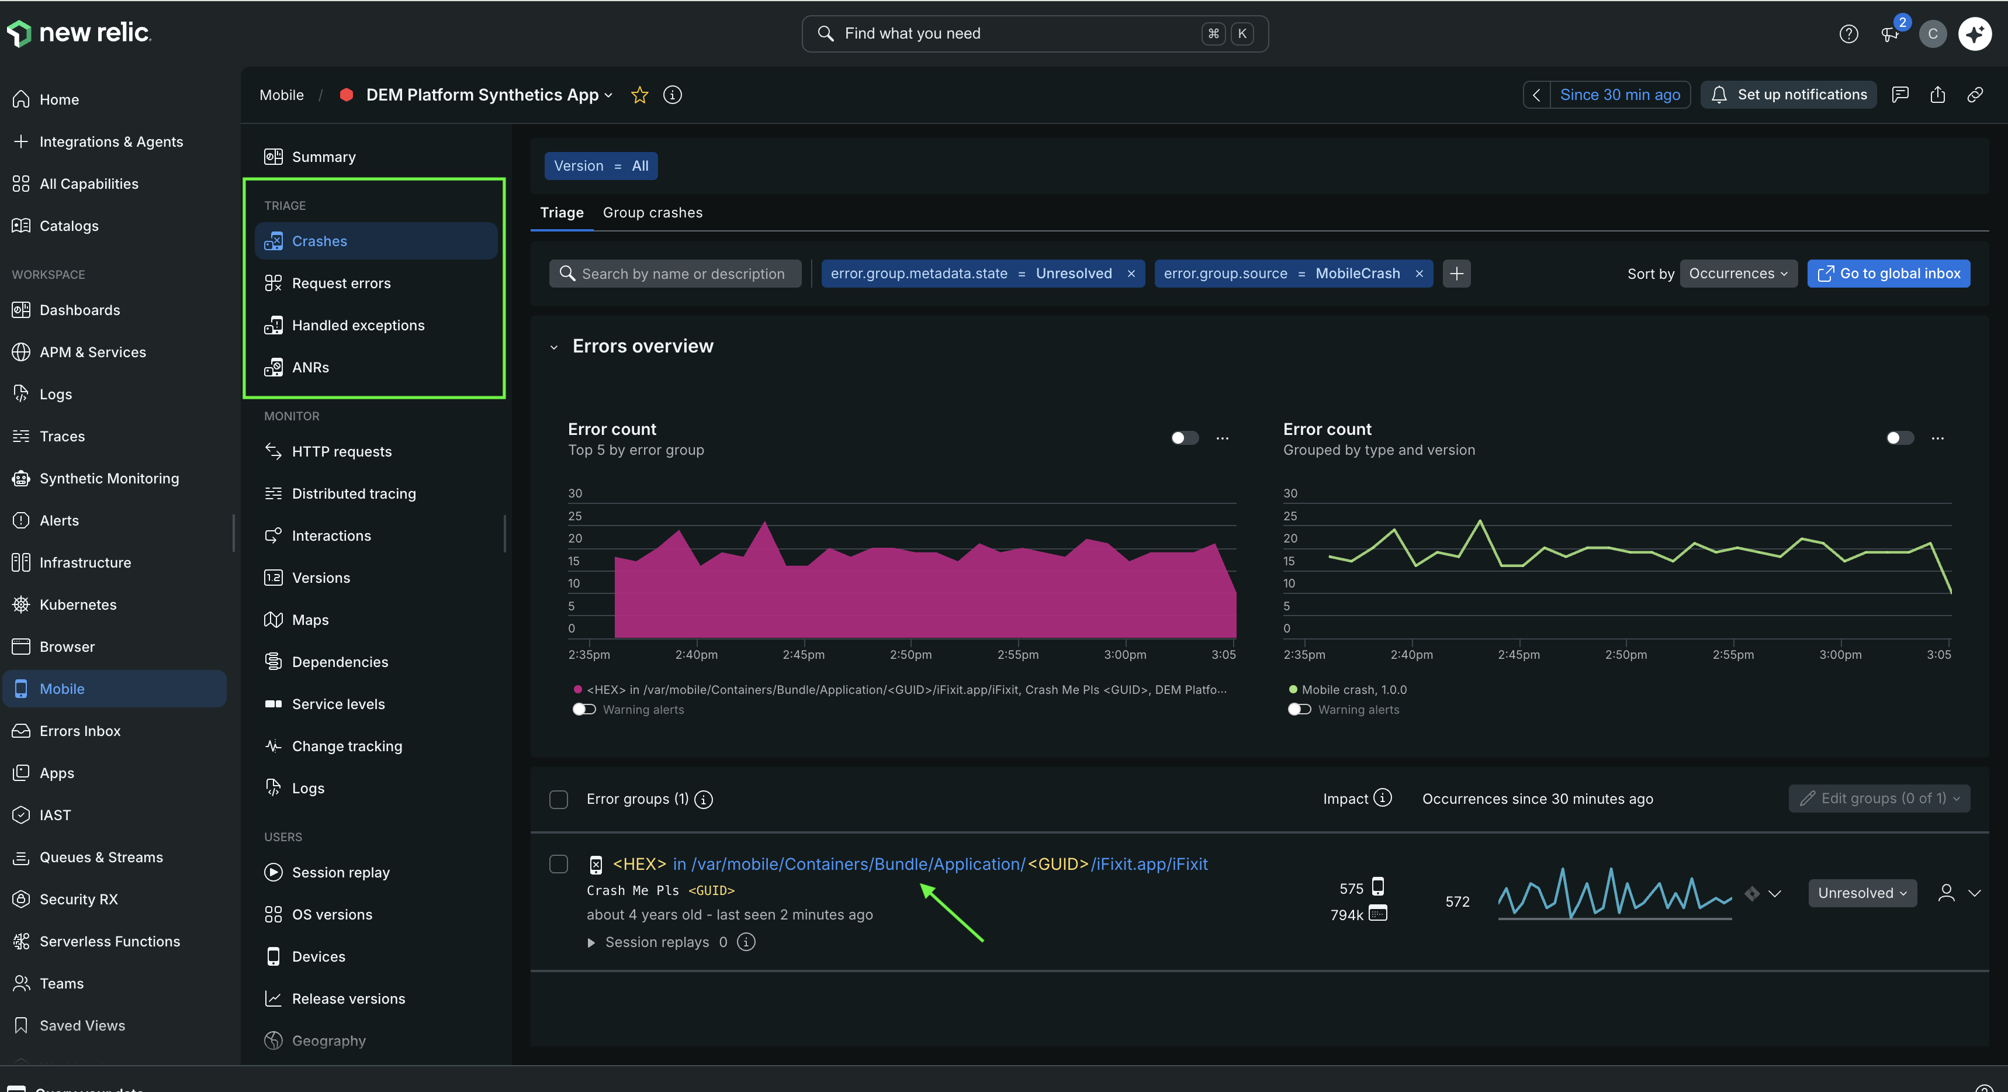Favorite the app with the star icon
The height and width of the screenshot is (1092, 2008).
639,95
